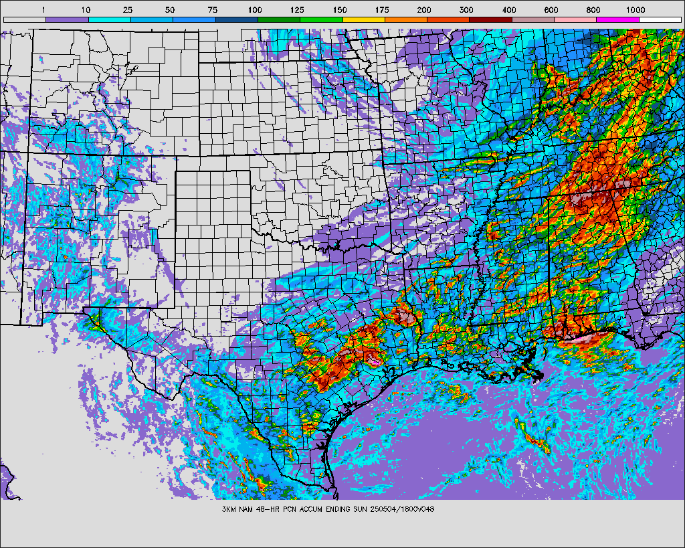The image size is (685, 548).
Task: Click the red-orange swatch between 200 and 300
Action: coord(449,19)
